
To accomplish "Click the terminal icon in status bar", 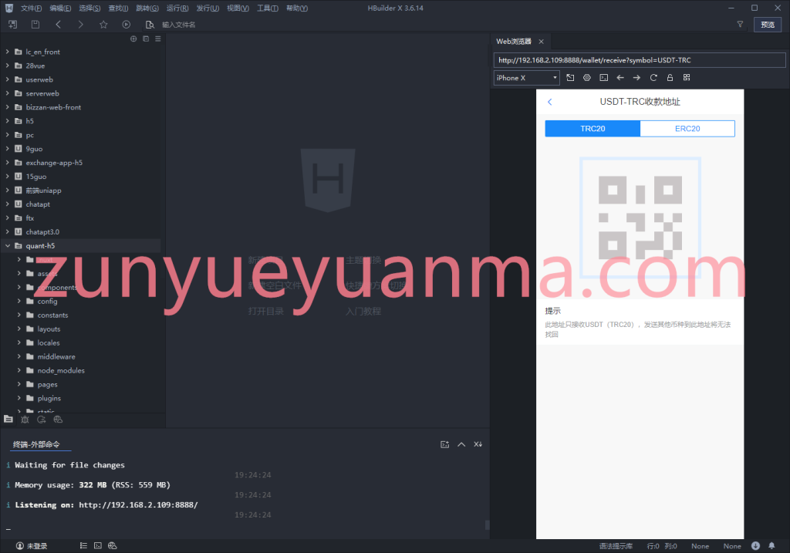I will 98,545.
